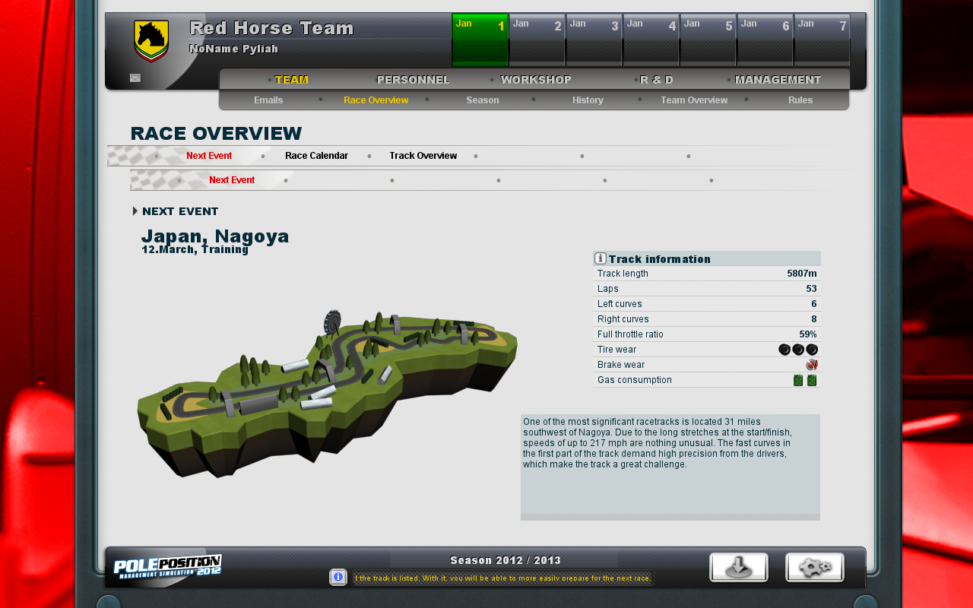The width and height of the screenshot is (973, 608).
Task: Switch to the Season tab
Action: coord(483,100)
